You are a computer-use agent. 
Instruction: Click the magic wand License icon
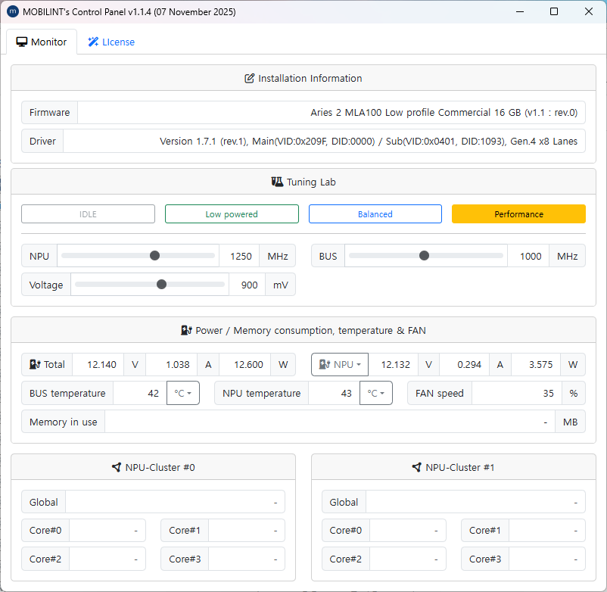point(93,42)
